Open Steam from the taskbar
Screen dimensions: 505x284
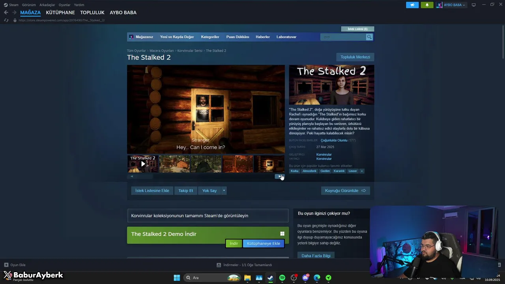[x=270, y=278]
